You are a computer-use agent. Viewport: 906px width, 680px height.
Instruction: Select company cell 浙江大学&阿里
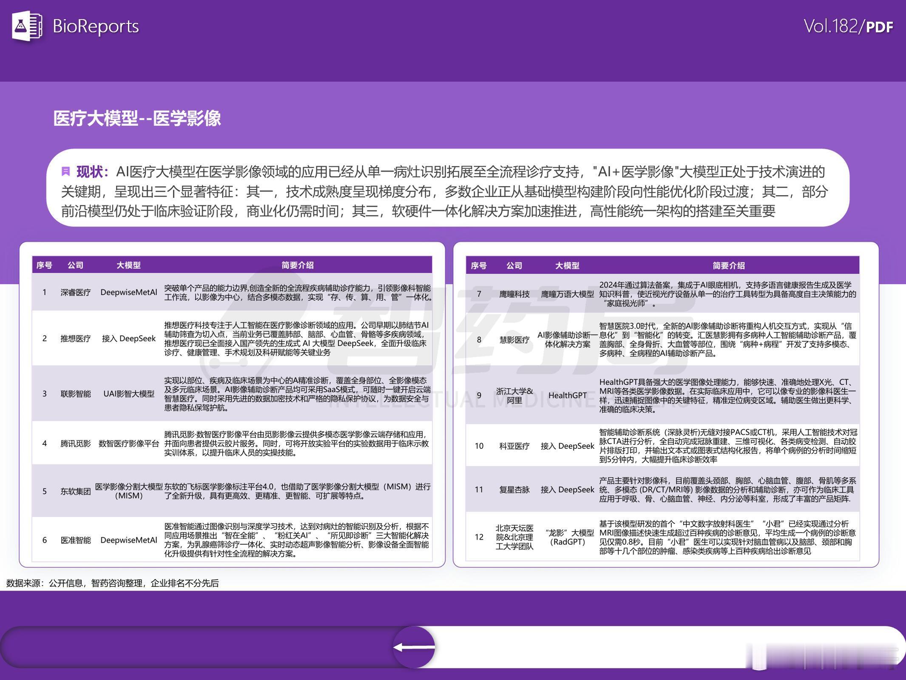tap(514, 395)
